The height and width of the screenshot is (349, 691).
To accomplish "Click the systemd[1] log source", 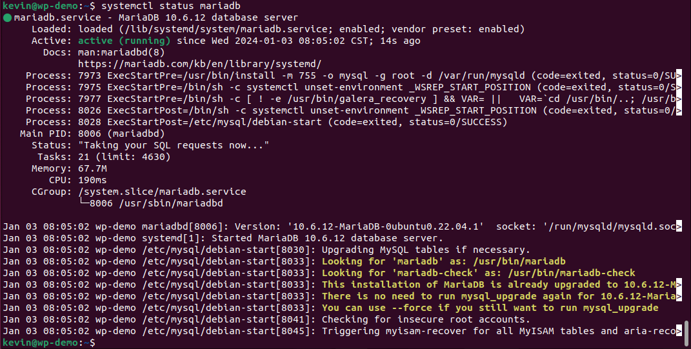I will (x=174, y=239).
